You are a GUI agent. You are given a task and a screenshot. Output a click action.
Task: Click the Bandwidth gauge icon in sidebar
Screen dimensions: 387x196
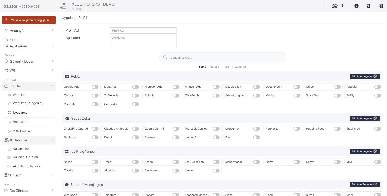9,122
